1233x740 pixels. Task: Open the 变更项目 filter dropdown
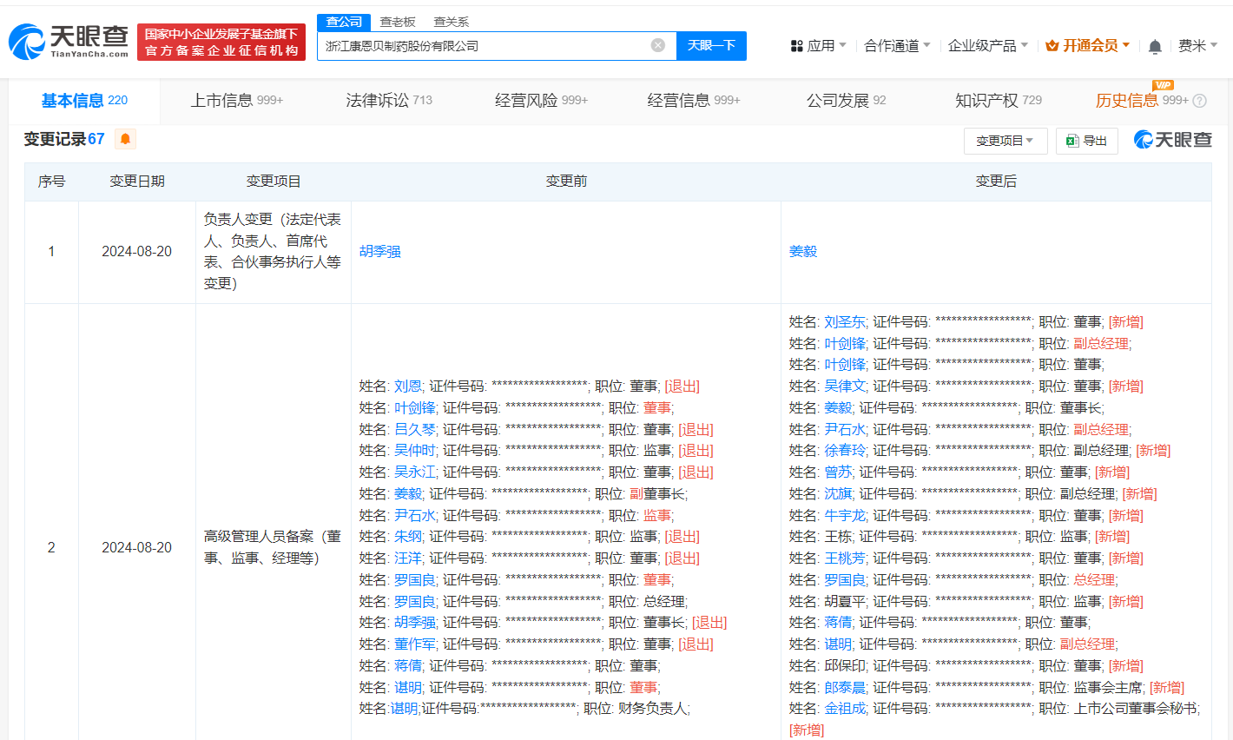pos(1005,140)
